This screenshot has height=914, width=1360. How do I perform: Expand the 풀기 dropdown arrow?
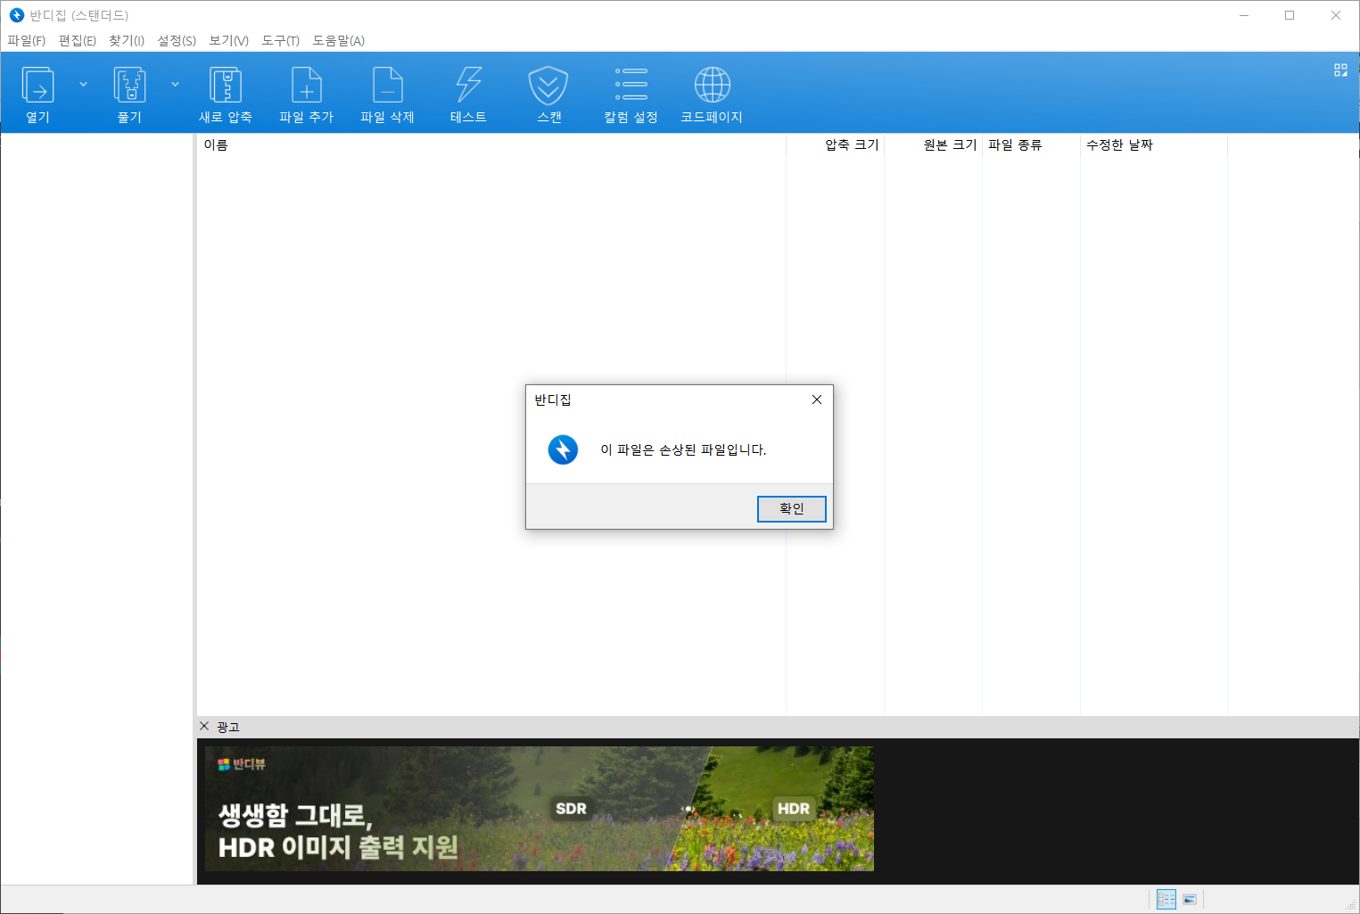pos(175,85)
